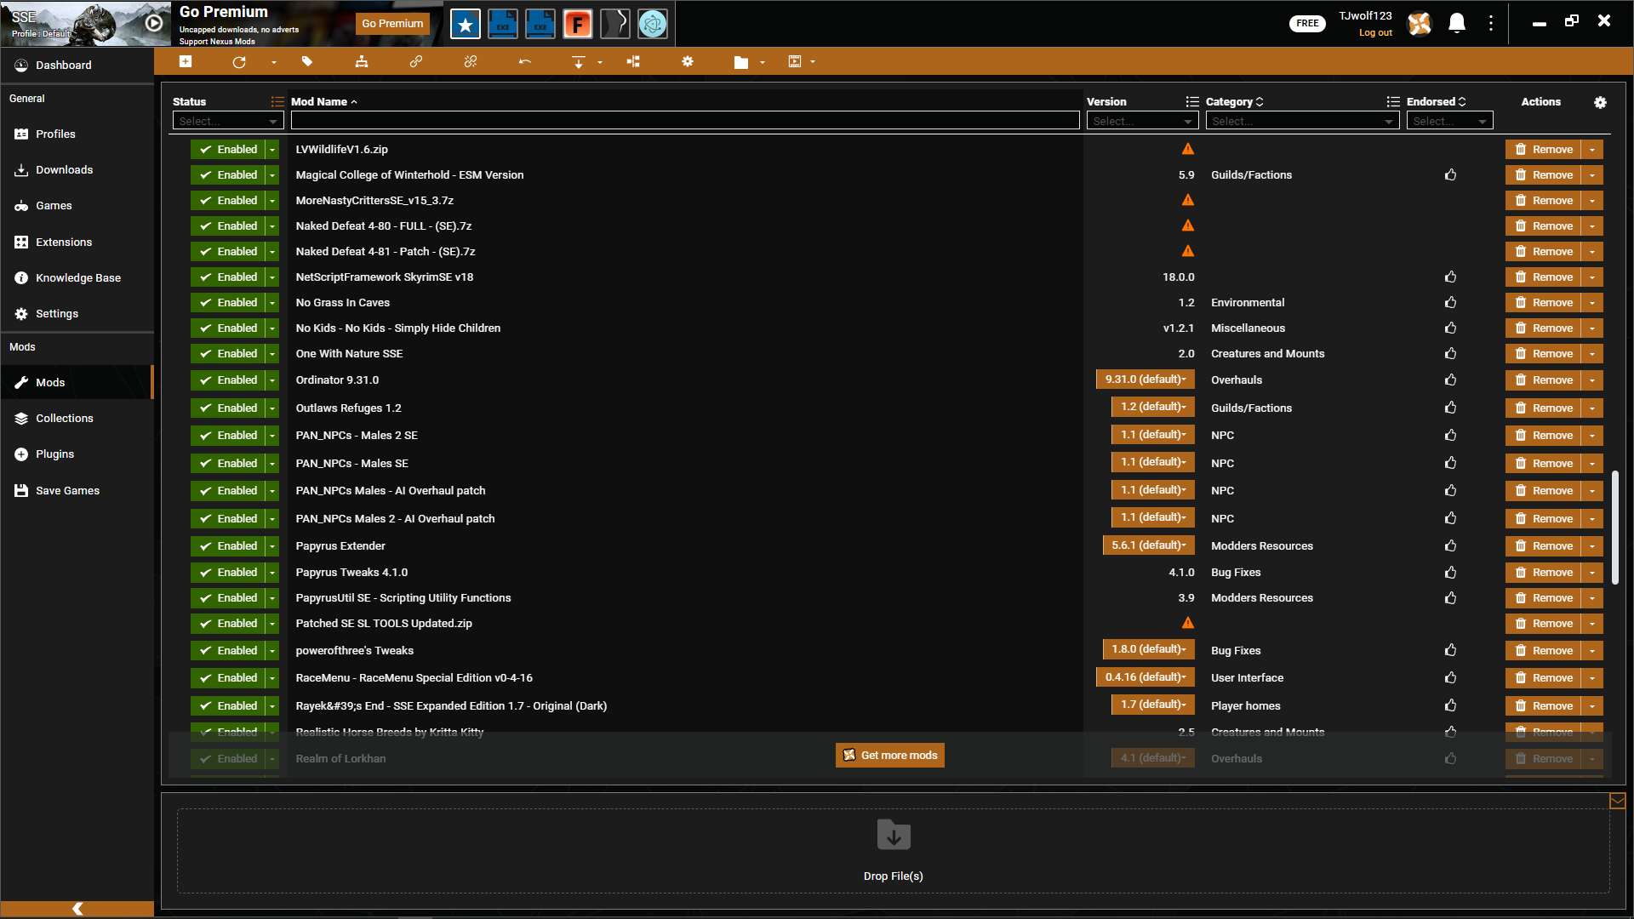Disable the No Grass In Caves mod
The width and height of the screenshot is (1634, 919).
(x=228, y=303)
